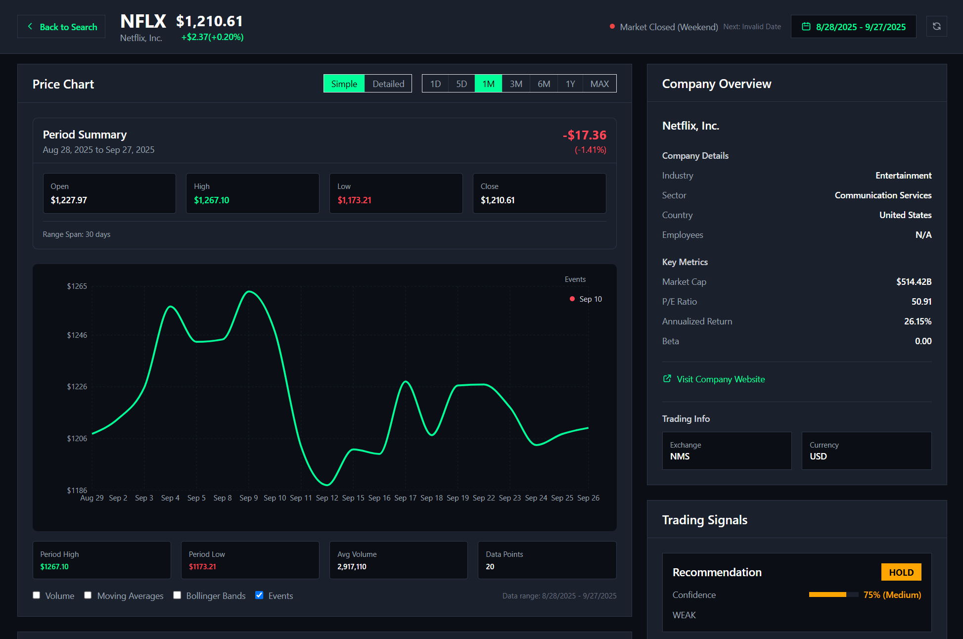Select the 3M time range
The width and height of the screenshot is (963, 639).
(516, 84)
